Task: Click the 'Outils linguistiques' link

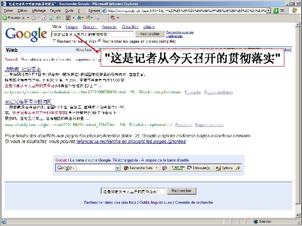Action: click(x=156, y=203)
